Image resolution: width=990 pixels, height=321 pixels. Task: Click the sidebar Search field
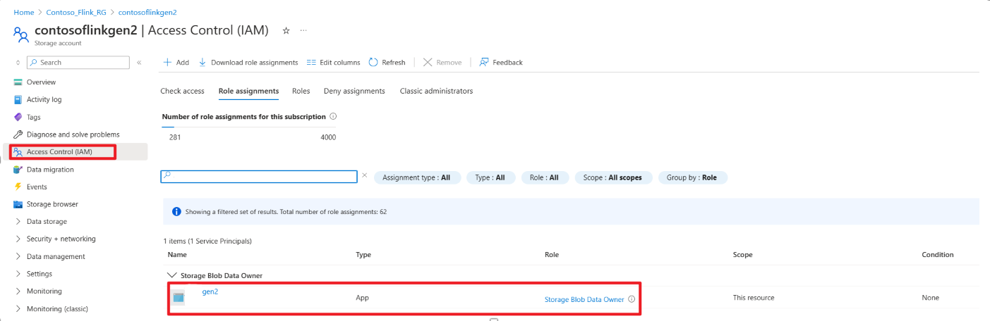tap(78, 63)
